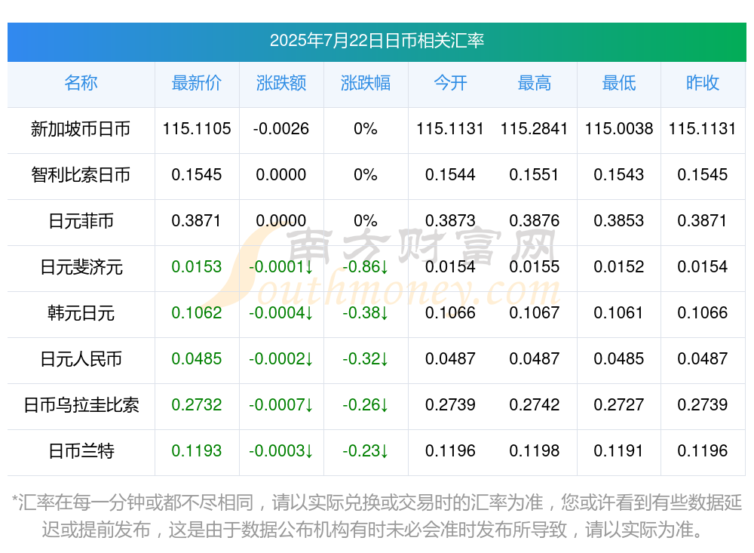Select change value -0.0026
This screenshot has height=553, width=754.
280,128
